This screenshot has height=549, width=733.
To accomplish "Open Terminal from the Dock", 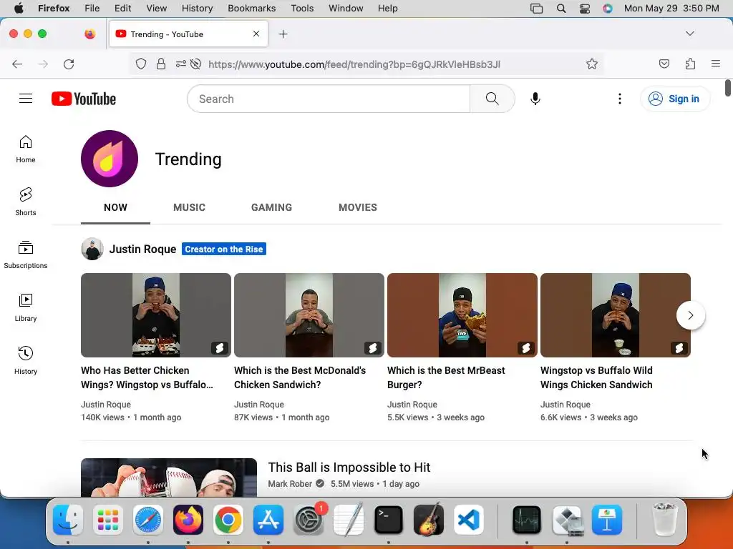I will click(x=389, y=520).
